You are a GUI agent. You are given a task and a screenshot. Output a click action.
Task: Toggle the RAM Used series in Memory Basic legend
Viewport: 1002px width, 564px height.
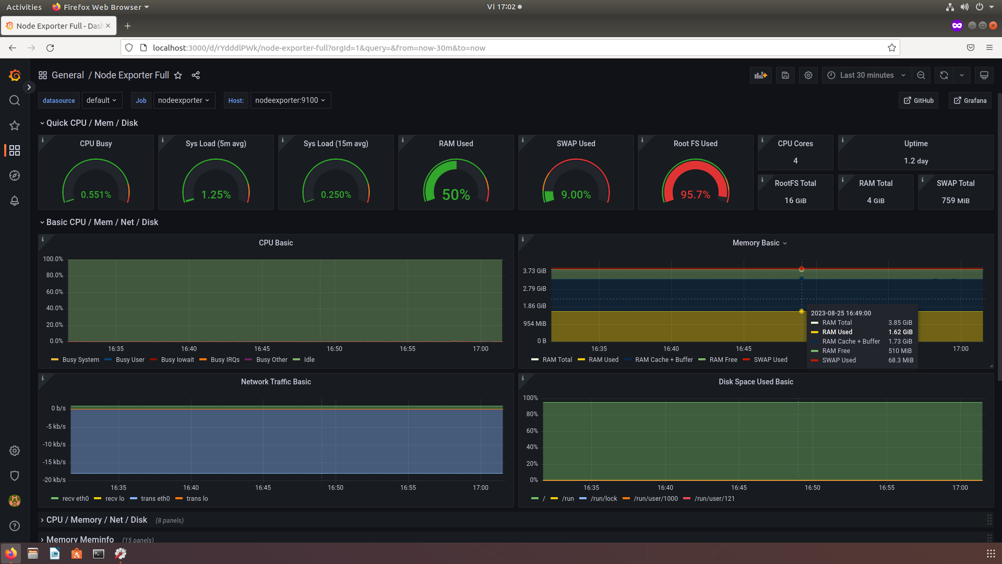pos(603,359)
